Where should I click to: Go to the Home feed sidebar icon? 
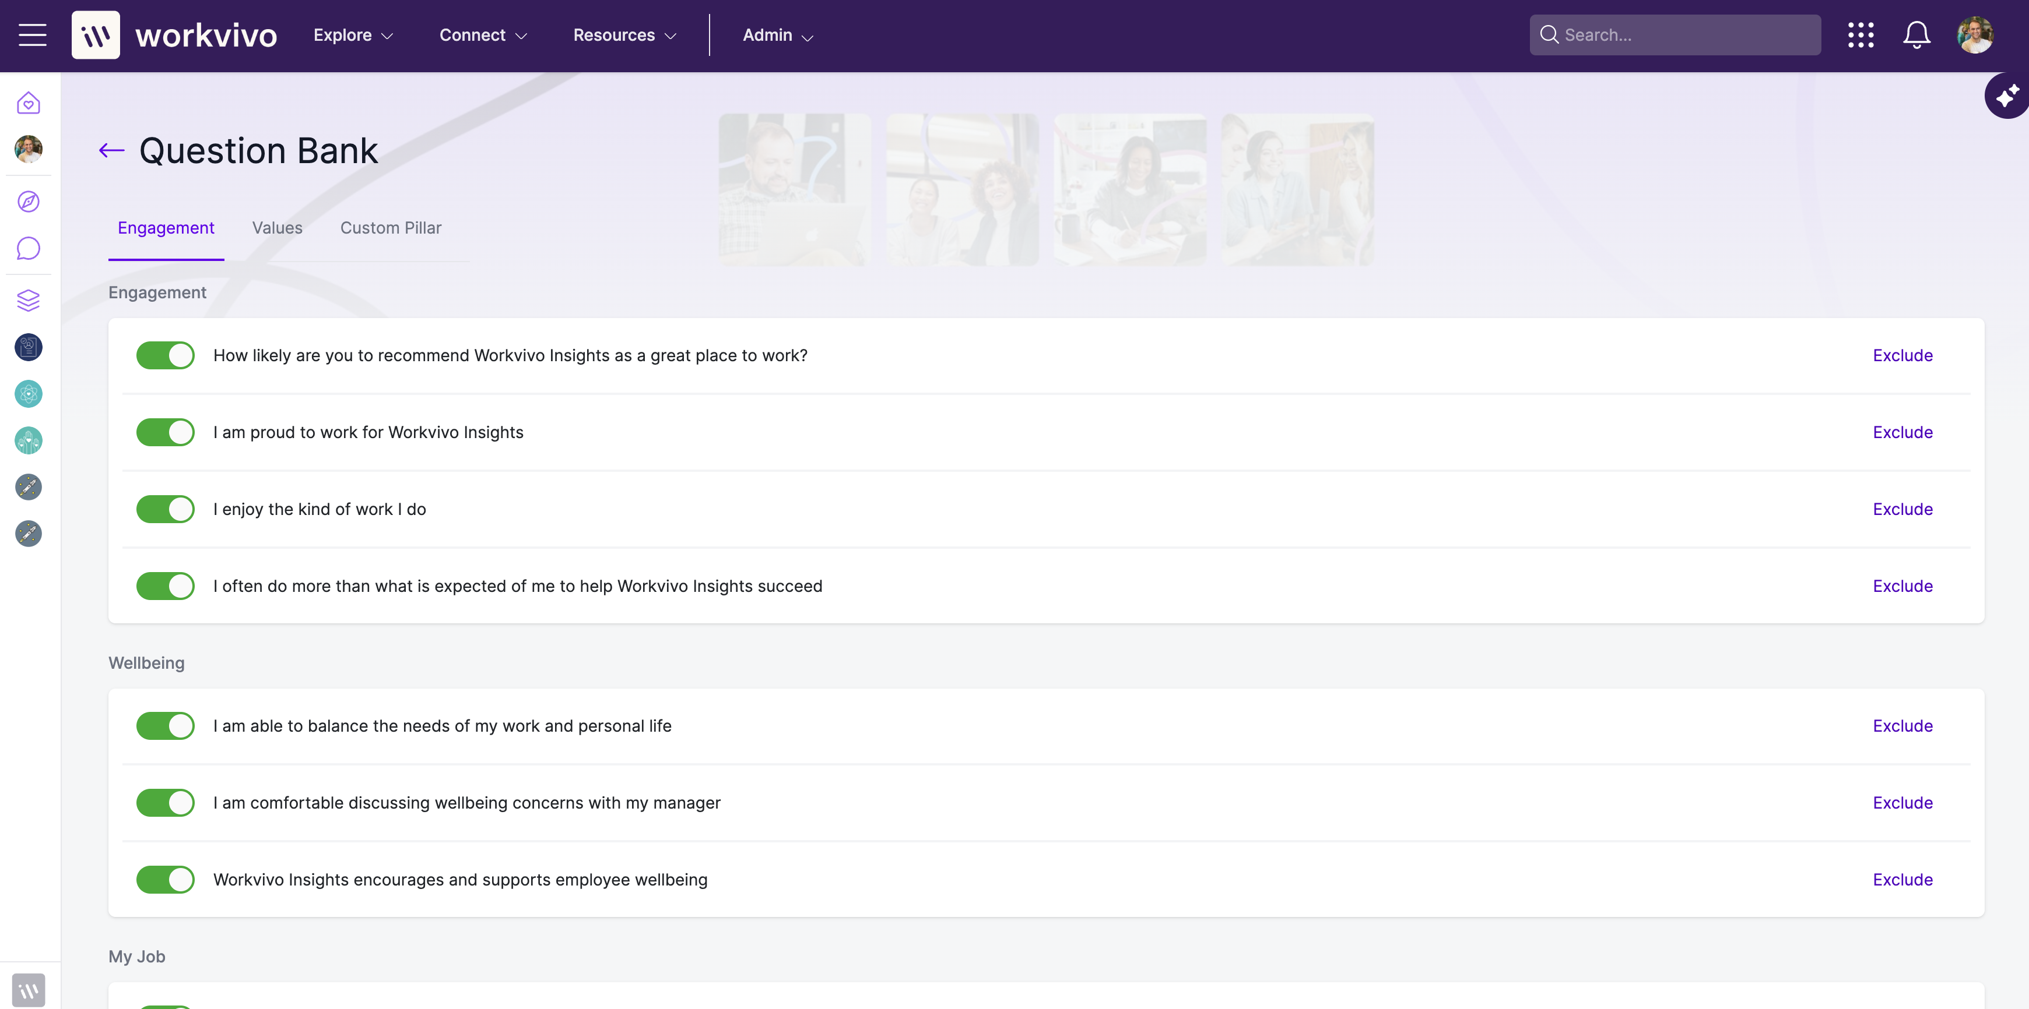[x=29, y=103]
